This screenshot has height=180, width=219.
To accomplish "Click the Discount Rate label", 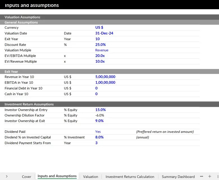I will (x=15, y=45).
